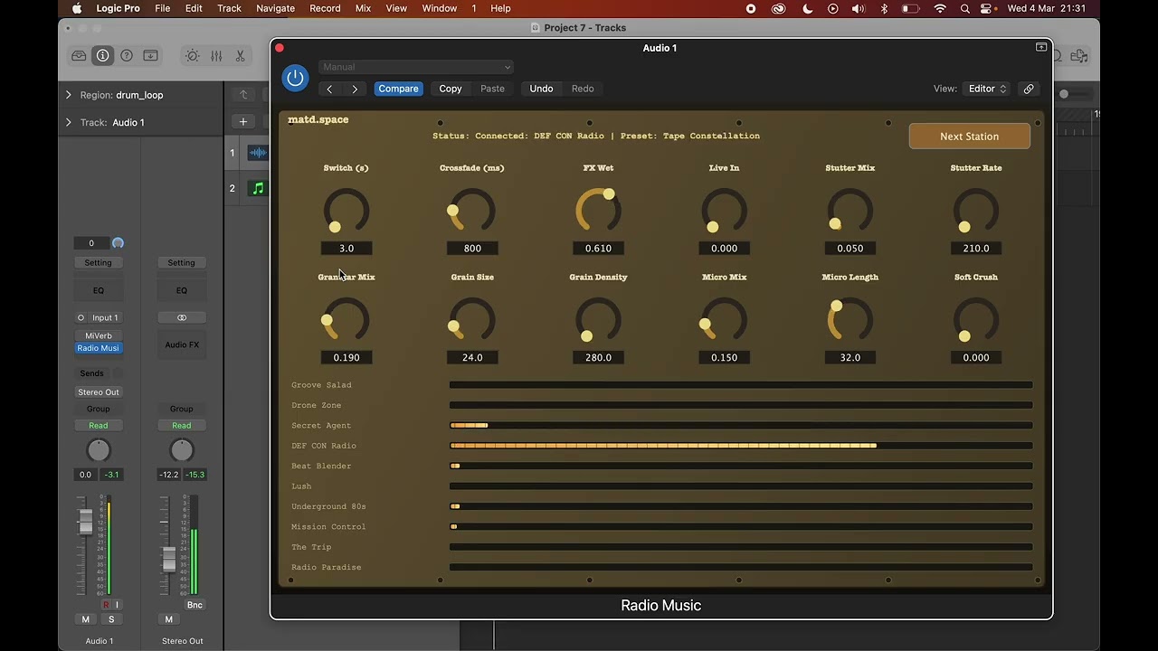Toggle record enable R on Audio 1
Viewport: 1158px width, 651px height.
(x=106, y=605)
